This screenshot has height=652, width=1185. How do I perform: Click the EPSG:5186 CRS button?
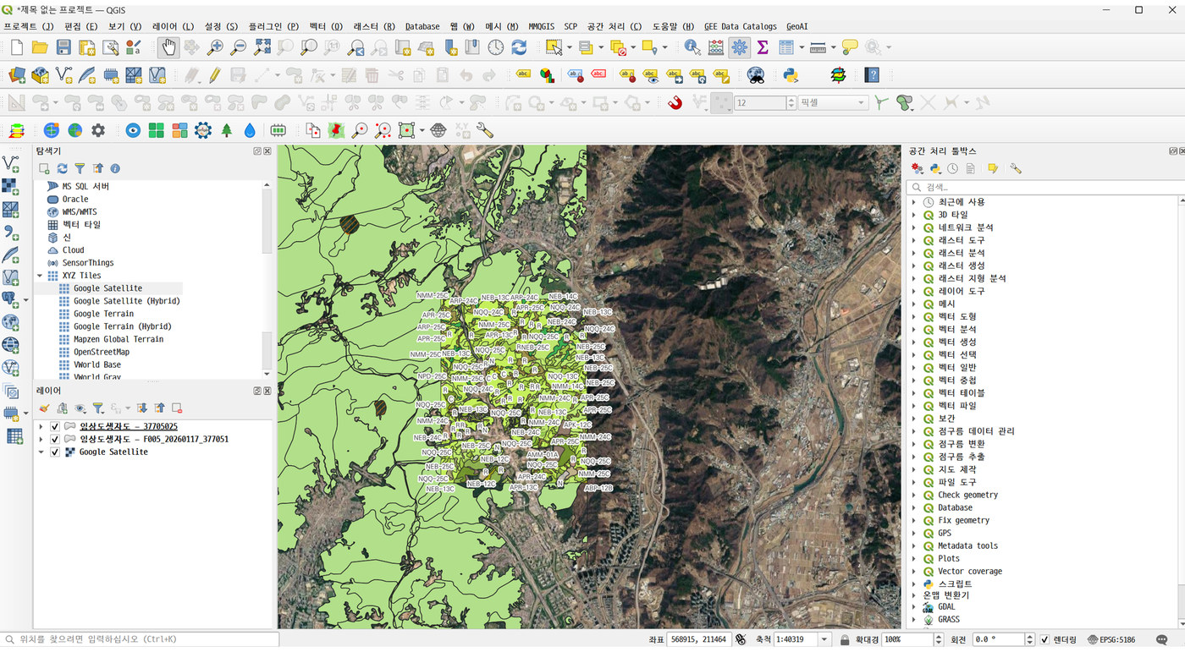point(1111,639)
